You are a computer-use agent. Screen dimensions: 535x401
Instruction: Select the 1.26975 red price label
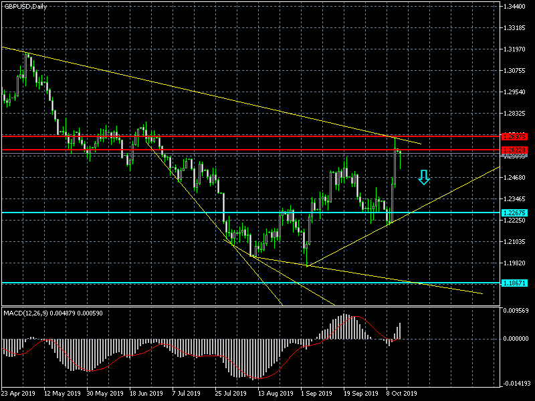coord(514,136)
